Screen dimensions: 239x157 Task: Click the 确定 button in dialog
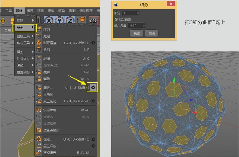pyautogui.click(x=137, y=33)
